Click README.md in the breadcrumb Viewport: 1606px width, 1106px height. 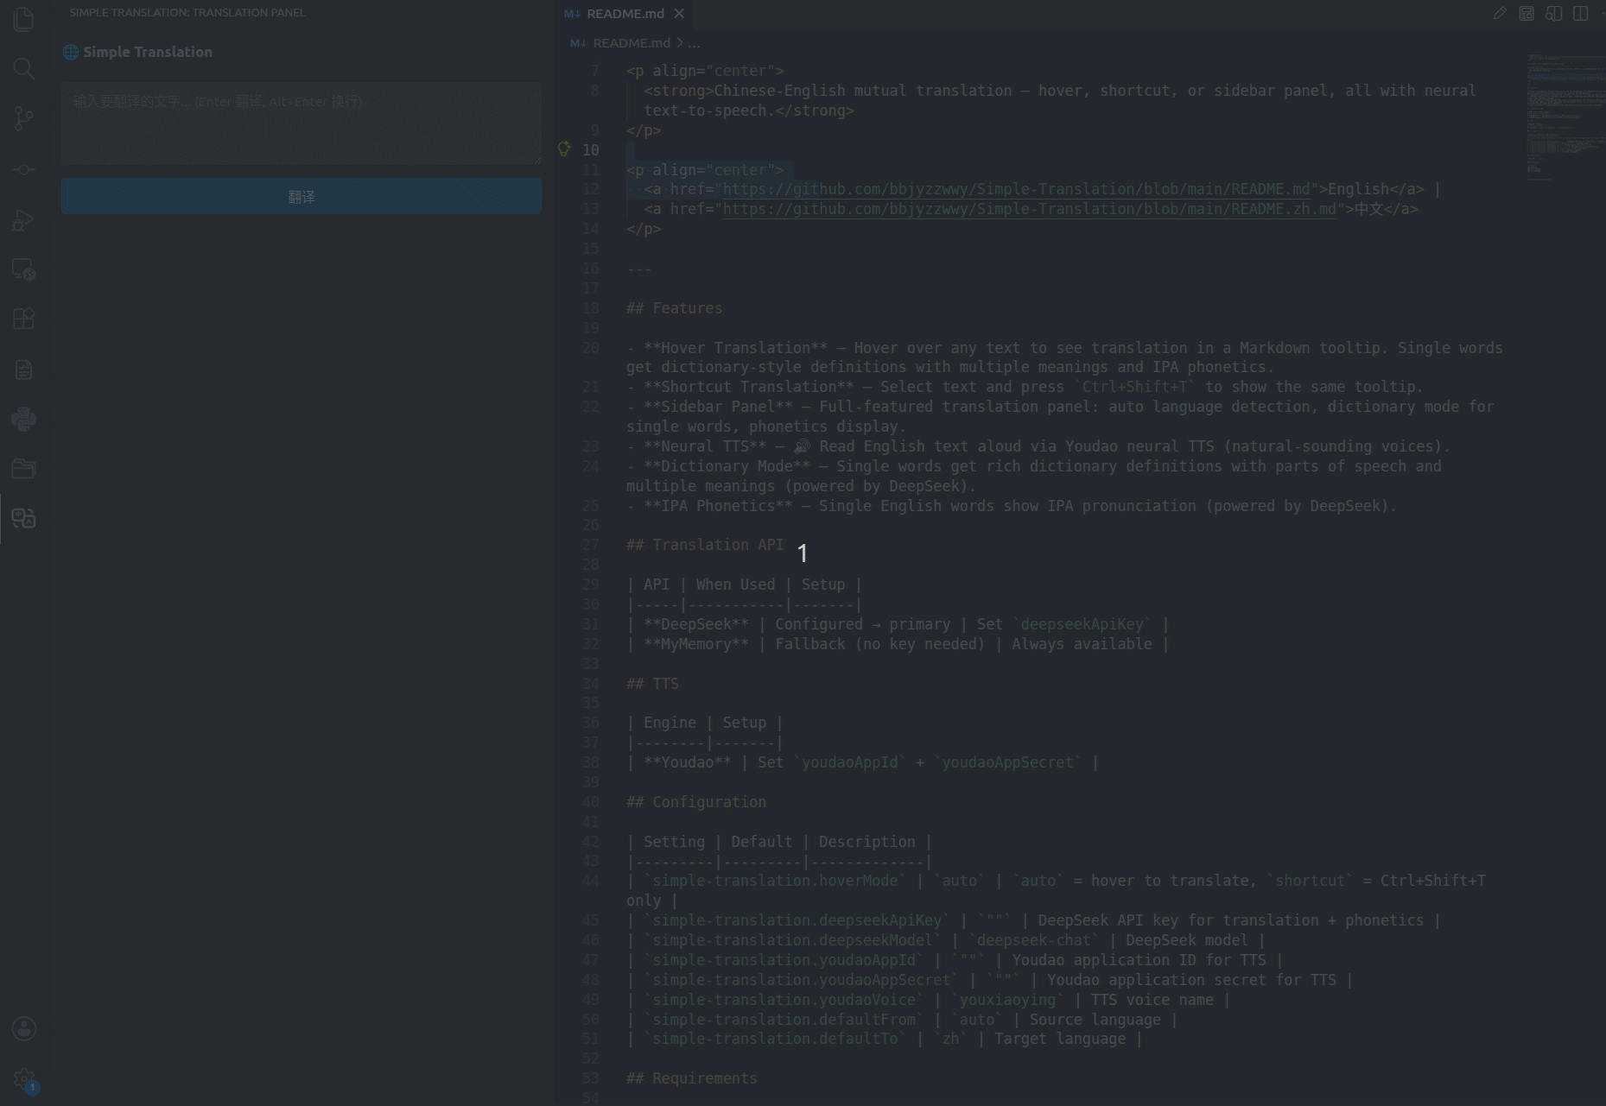point(632,42)
